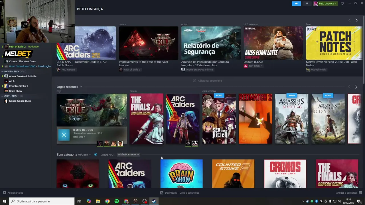This screenshot has height=205, width=365.
Task: Open Brain Show tile in Sem categoria
Action: (x=182, y=174)
